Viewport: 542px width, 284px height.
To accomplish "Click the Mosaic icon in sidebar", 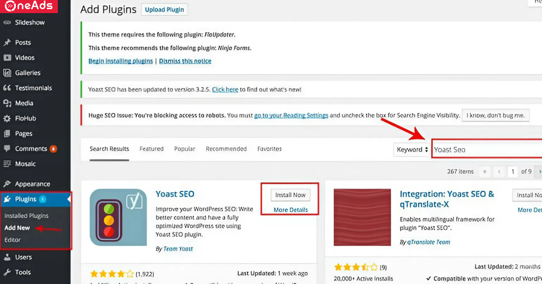I will click(7, 164).
